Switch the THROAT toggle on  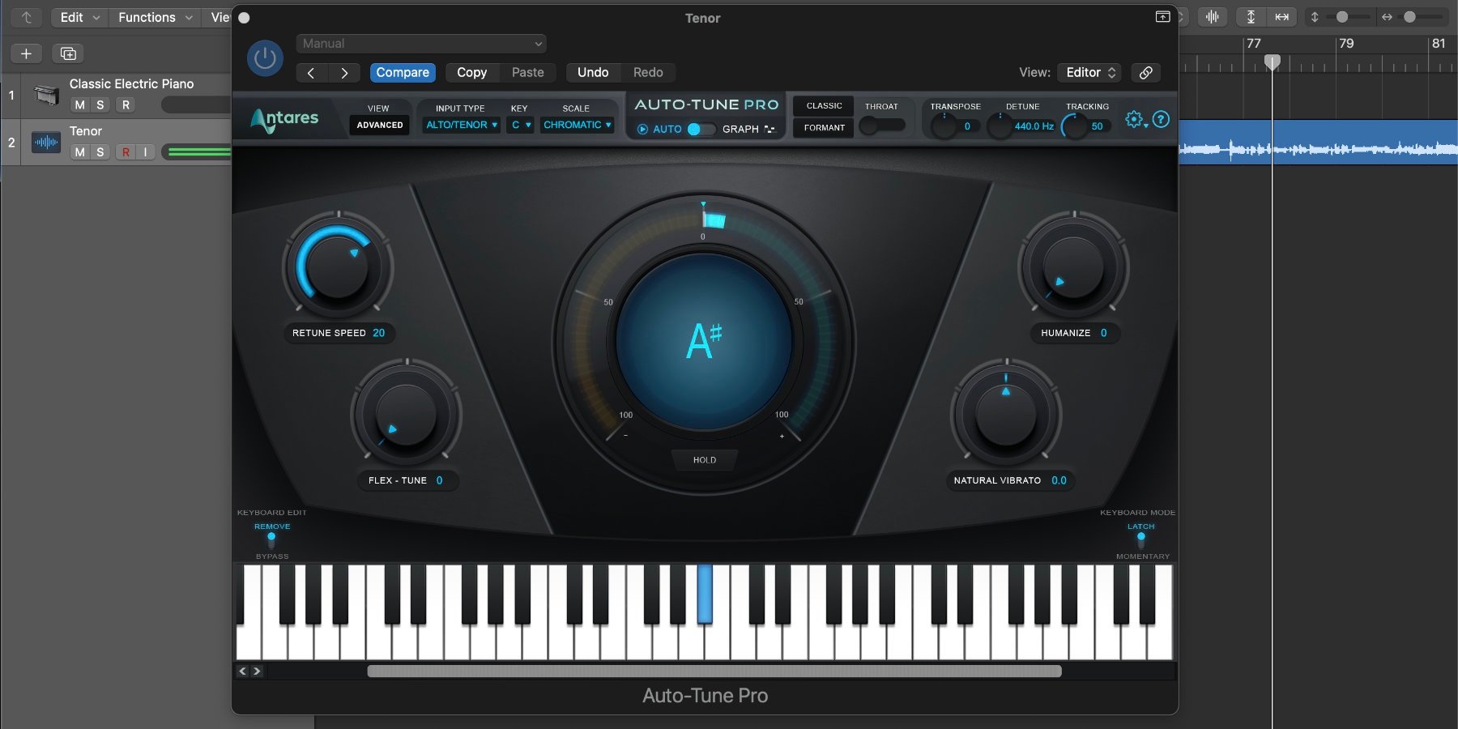[882, 124]
